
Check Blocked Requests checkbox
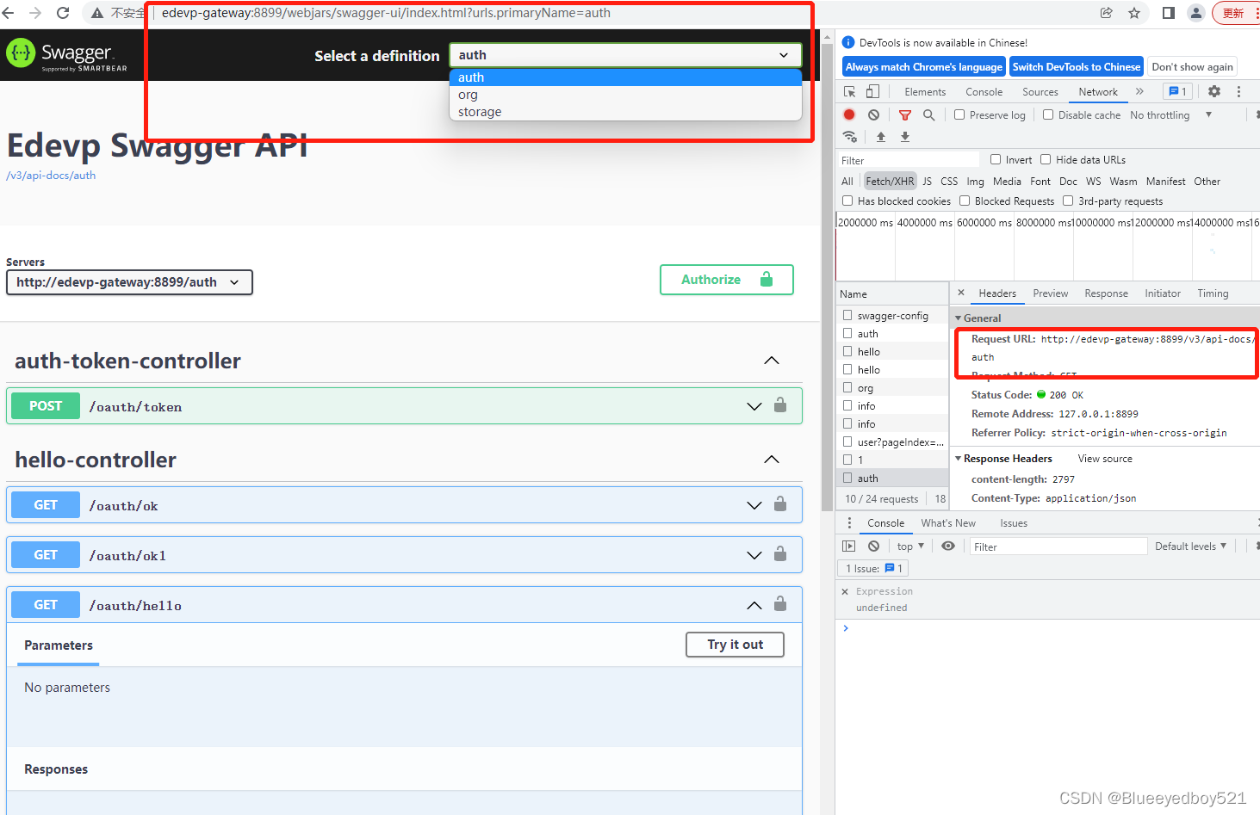965,201
